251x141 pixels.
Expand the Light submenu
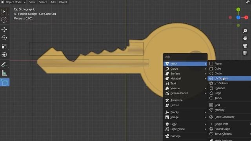pos(186,124)
